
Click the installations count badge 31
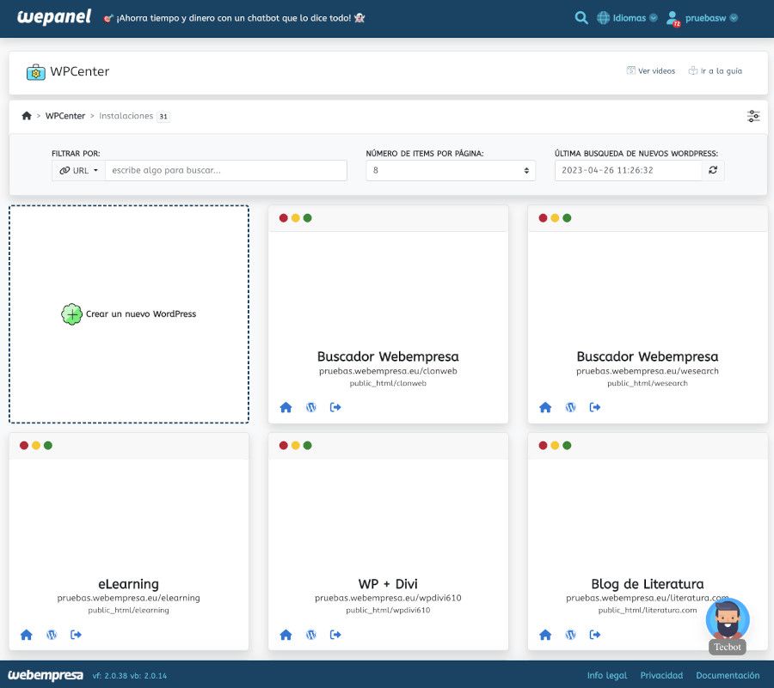click(163, 117)
